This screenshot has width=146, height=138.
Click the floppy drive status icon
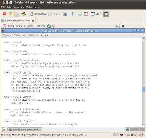[121, 135]
